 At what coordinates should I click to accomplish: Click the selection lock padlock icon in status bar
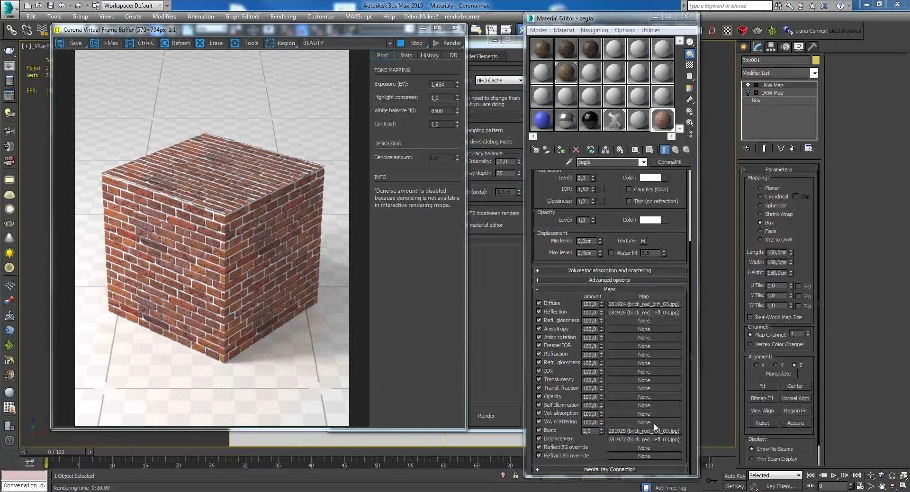(515, 475)
